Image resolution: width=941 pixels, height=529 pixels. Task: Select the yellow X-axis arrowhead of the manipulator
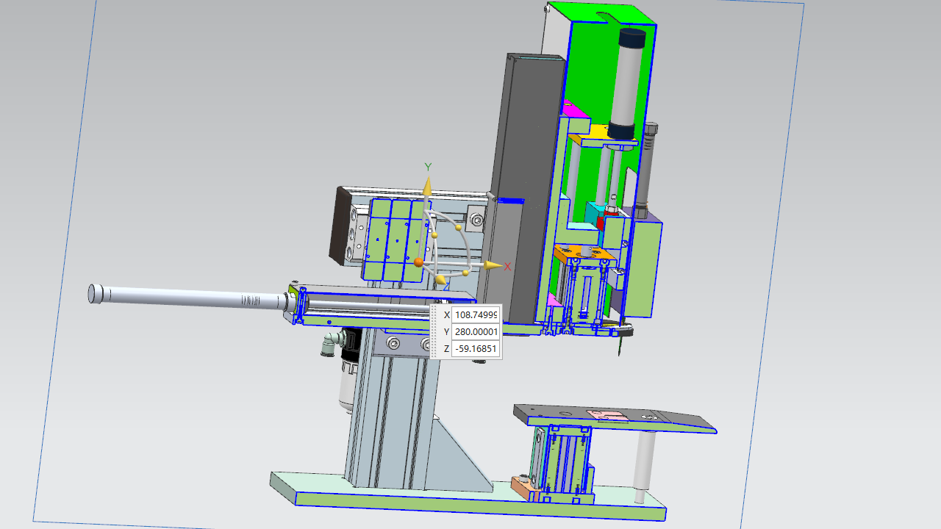pos(494,265)
